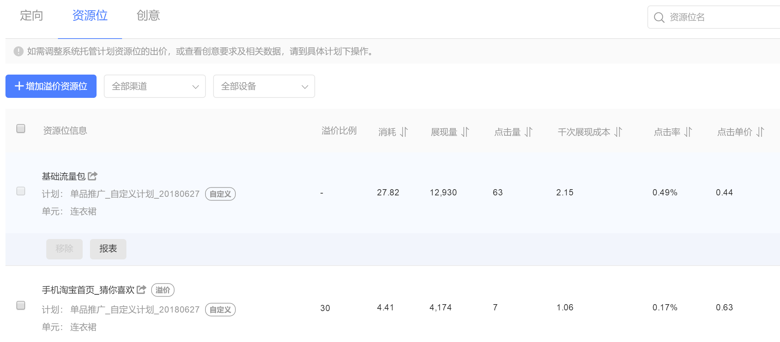Click the search magnifier icon
The width and height of the screenshot is (780, 342).
tap(659, 17)
